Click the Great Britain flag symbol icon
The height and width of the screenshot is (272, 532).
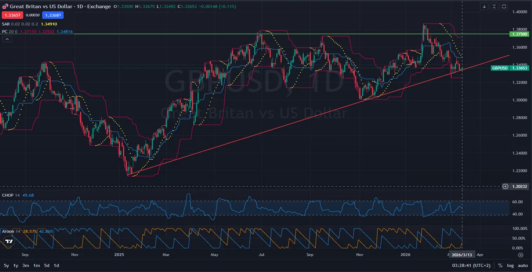[x=5, y=6]
